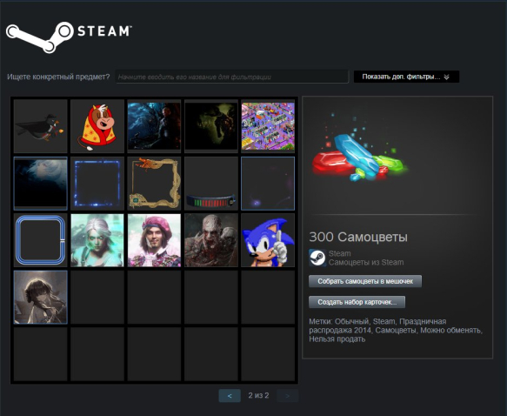The image size is (507, 416).
Task: Select the Sonic pointing finger item
Action: click(268, 240)
